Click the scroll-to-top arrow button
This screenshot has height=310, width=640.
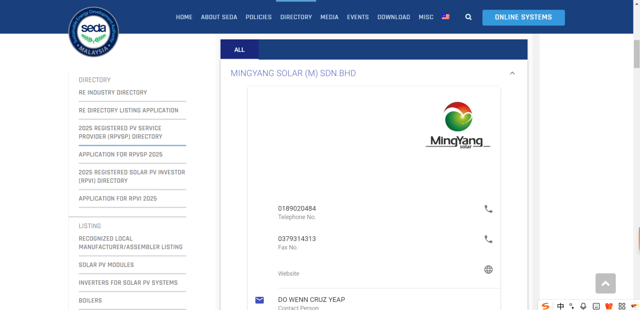point(605,283)
